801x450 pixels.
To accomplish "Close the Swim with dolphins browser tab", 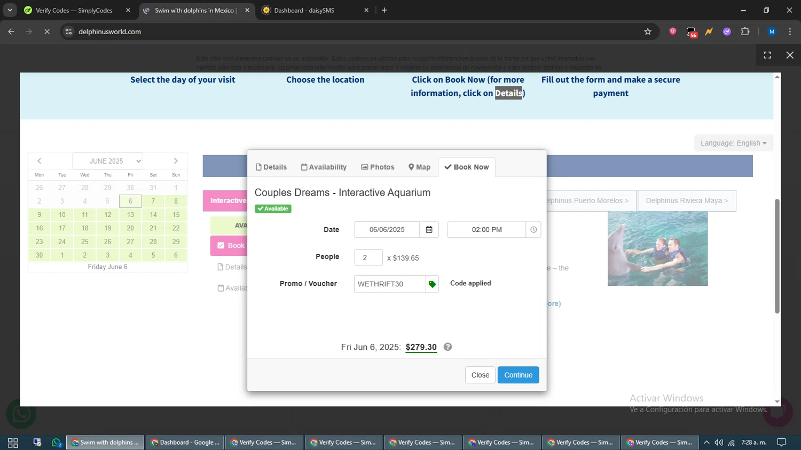I will [x=247, y=10].
